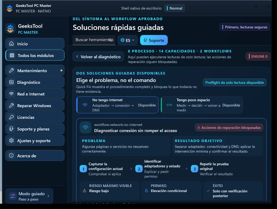The height and width of the screenshot is (209, 277).
Task: Click the wrench icon beside Mantenimiento
Action: pyautogui.click(x=11, y=71)
